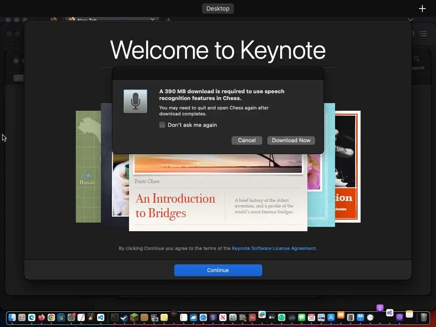
Task: Launch Steam from the dock
Action: [x=124, y=317]
